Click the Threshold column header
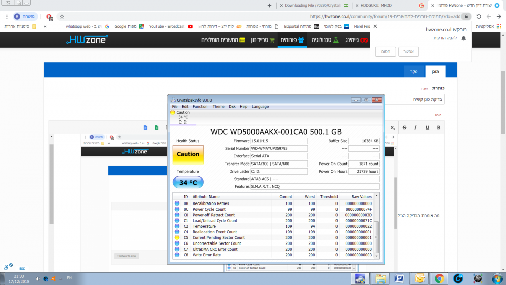This screenshot has width=506, height=285. pos(329,197)
